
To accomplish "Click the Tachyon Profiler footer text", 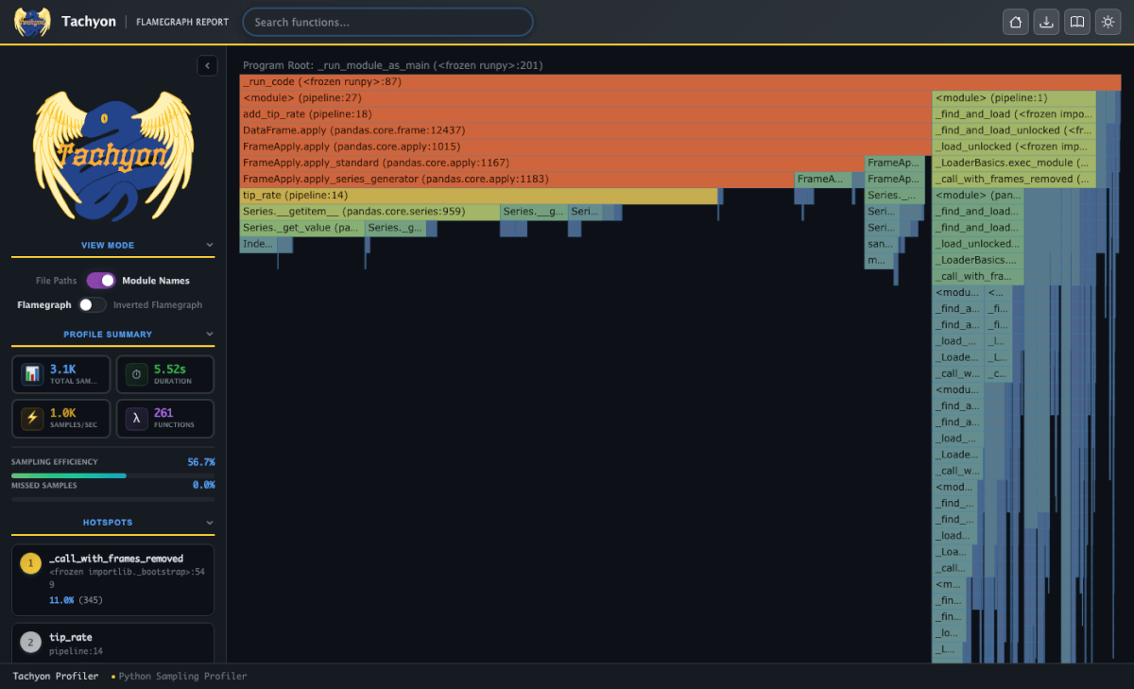I will click(56, 677).
